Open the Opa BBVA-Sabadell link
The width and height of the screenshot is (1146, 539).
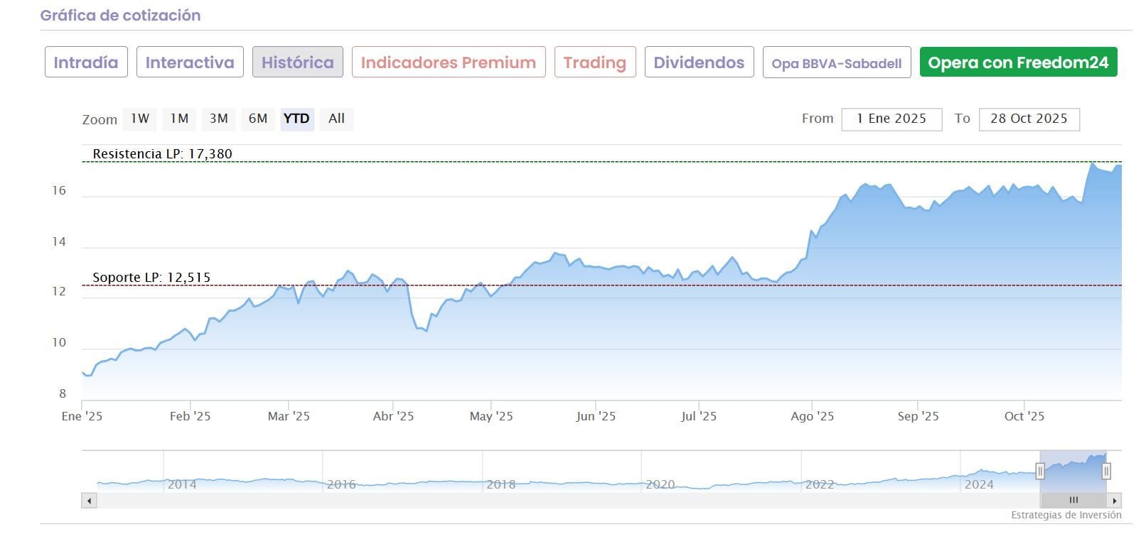[x=836, y=63]
